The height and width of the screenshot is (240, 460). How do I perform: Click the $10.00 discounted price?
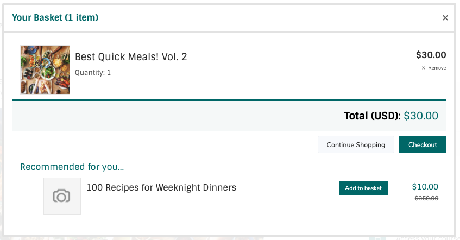425,187
